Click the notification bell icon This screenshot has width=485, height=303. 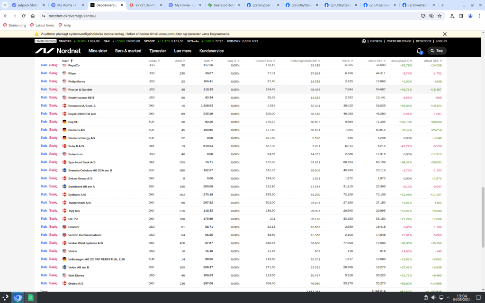coord(419,51)
